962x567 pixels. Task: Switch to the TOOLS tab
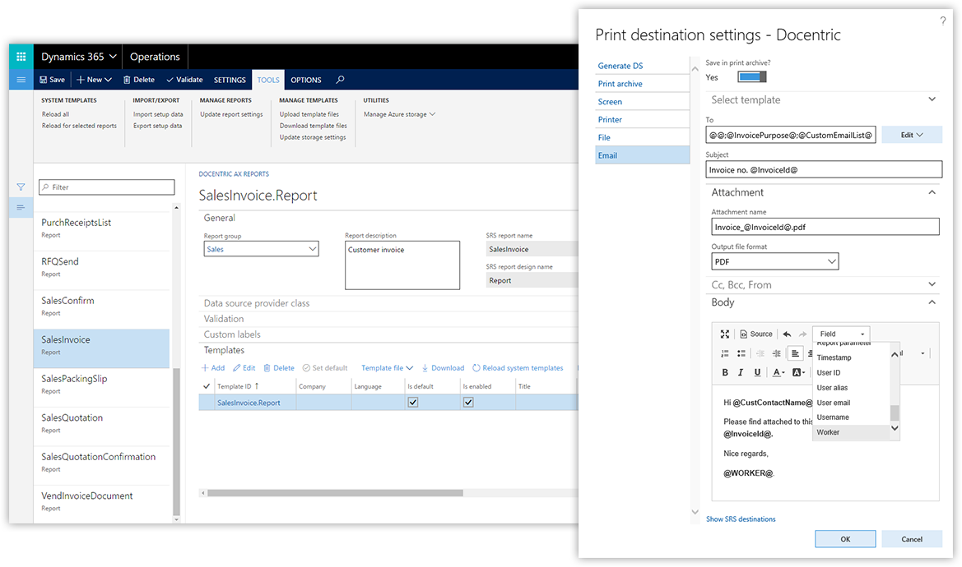268,80
